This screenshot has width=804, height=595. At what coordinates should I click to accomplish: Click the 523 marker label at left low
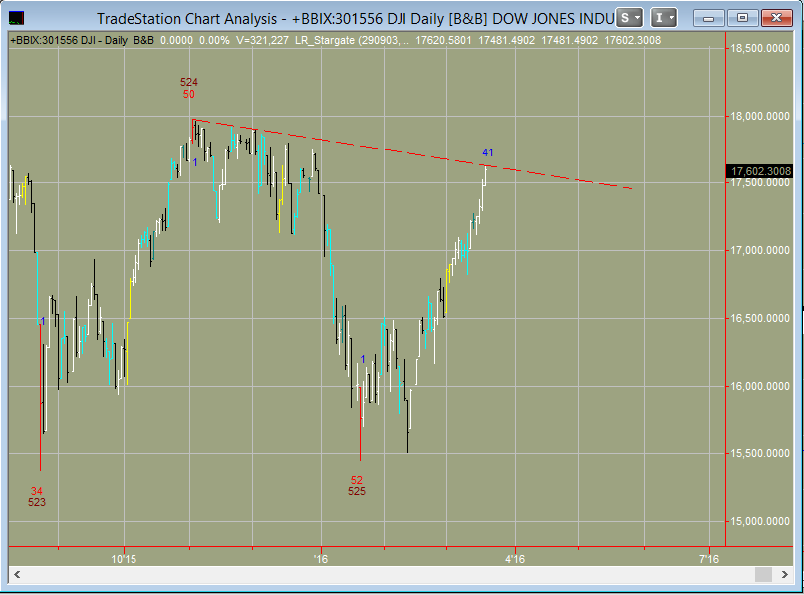(37, 502)
